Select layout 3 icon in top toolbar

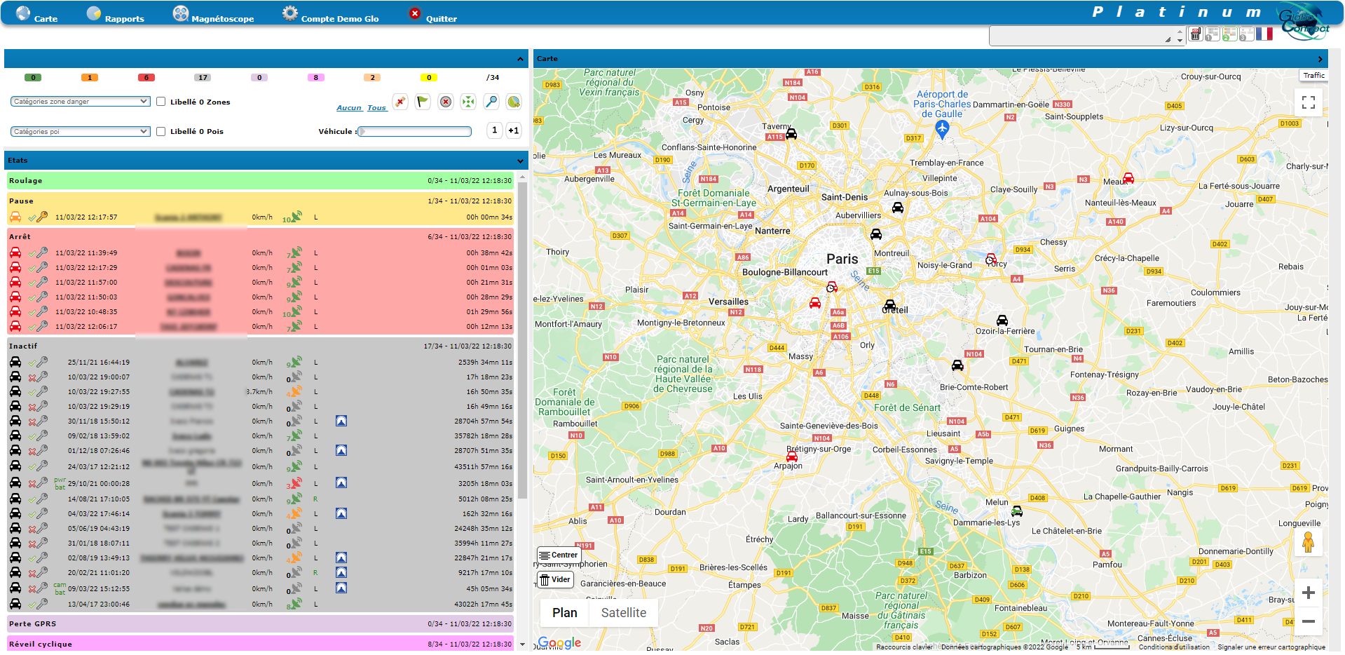coord(1246,34)
